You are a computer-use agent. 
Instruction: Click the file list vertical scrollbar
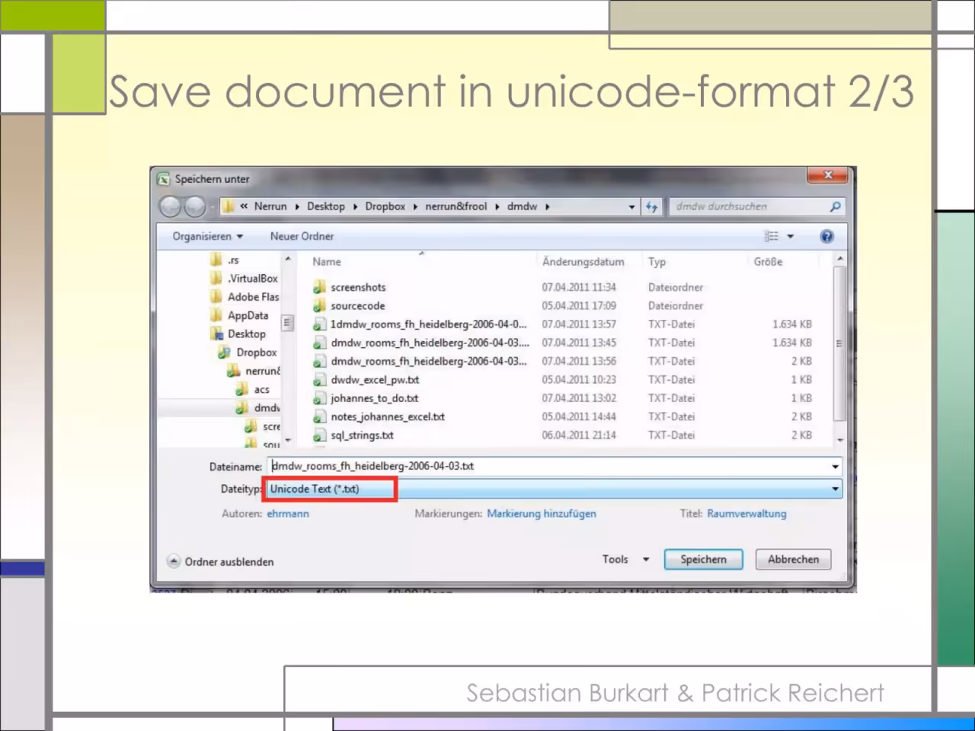coord(840,349)
